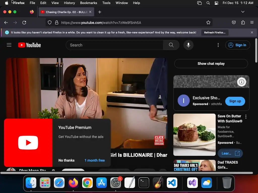
Task: Launch Google Chrome from the Dock
Action: (87, 182)
